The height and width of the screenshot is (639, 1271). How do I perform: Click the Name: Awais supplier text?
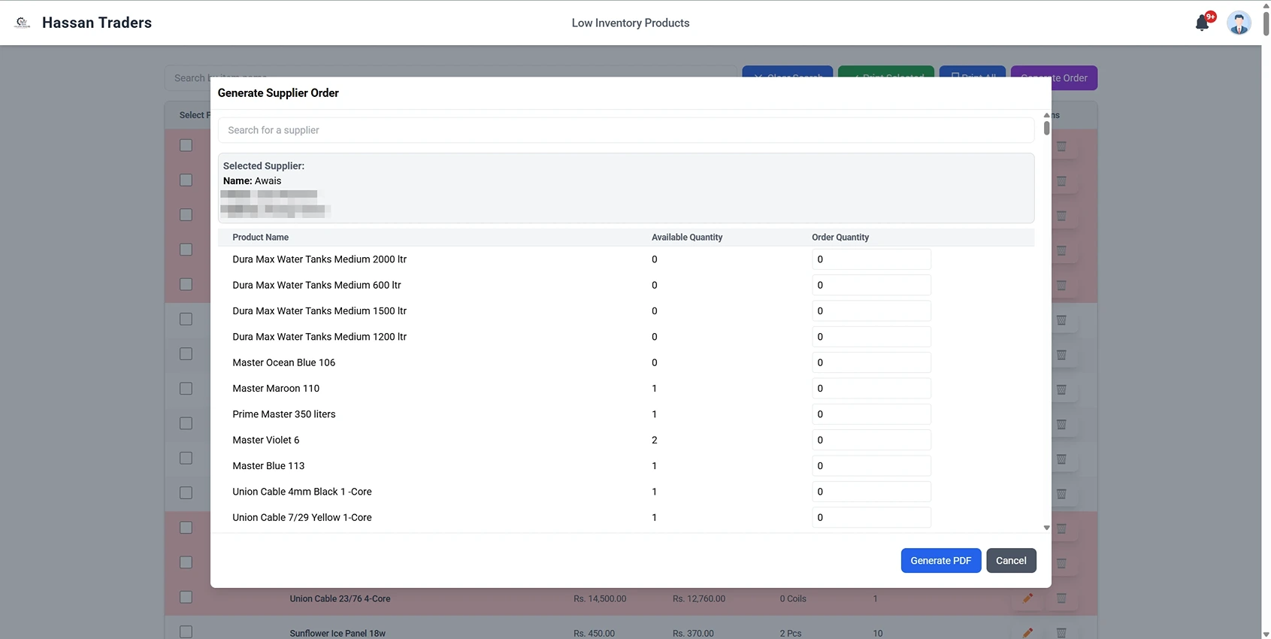pos(252,181)
